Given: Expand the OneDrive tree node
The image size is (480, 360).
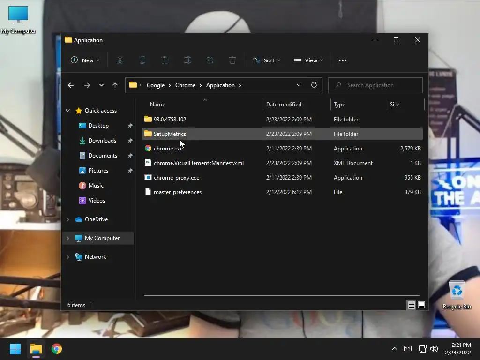Looking at the screenshot, I should coord(68,219).
